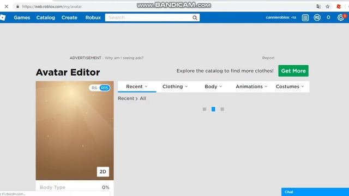Expand the Body dropdown tab
349x196 pixels.
213,87
